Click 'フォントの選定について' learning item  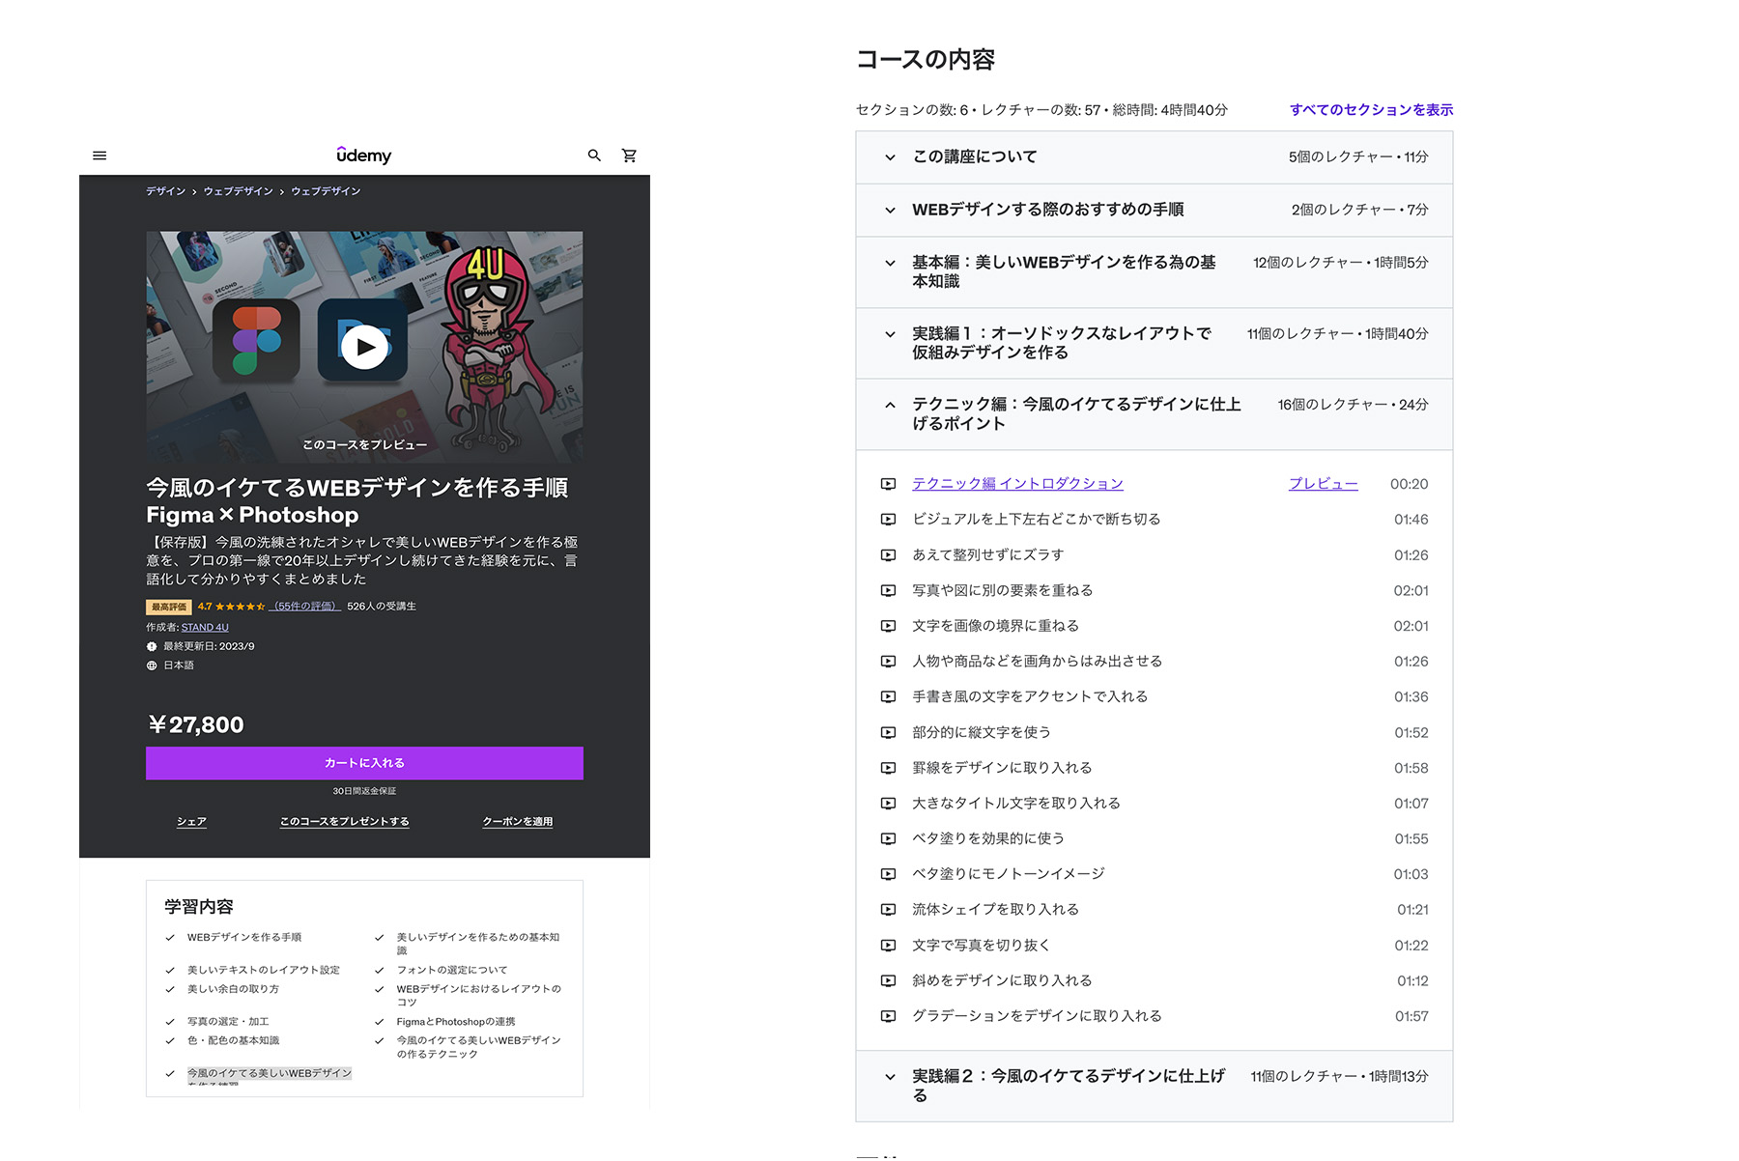451,970
